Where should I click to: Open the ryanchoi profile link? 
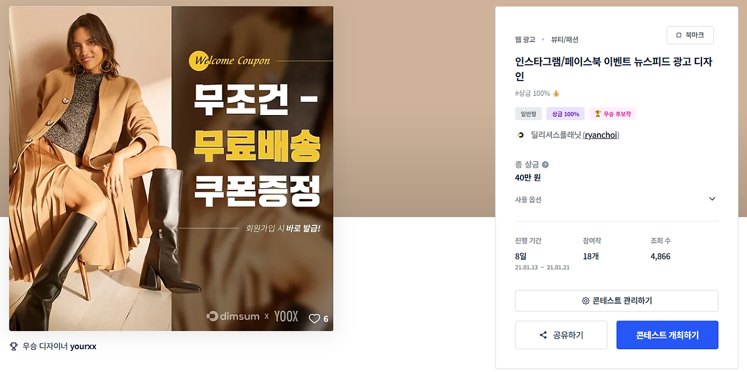coord(601,135)
